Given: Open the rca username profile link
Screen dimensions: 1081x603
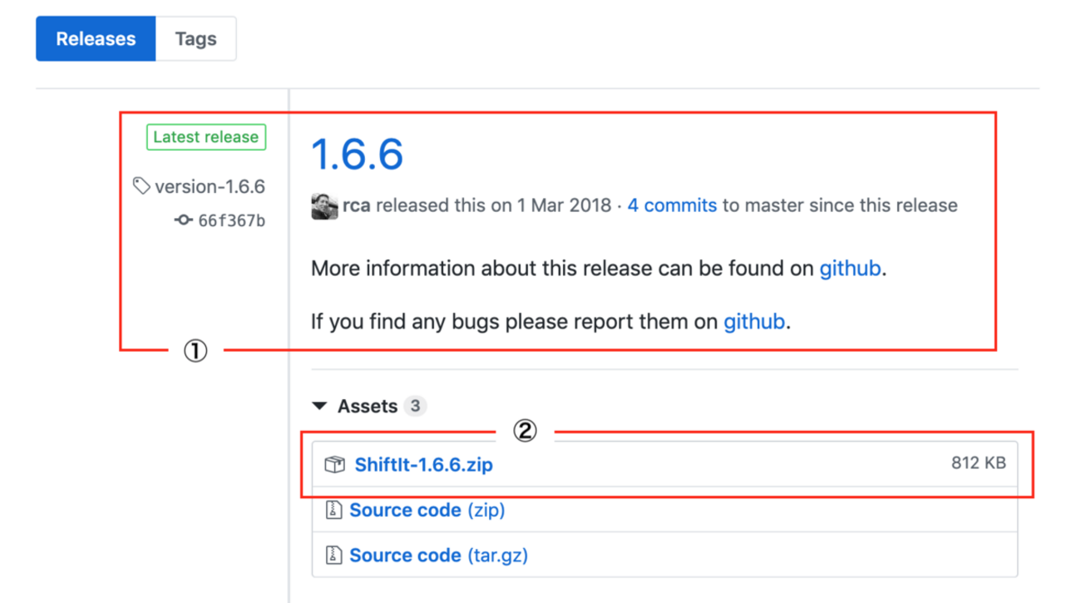Looking at the screenshot, I should coord(356,205).
